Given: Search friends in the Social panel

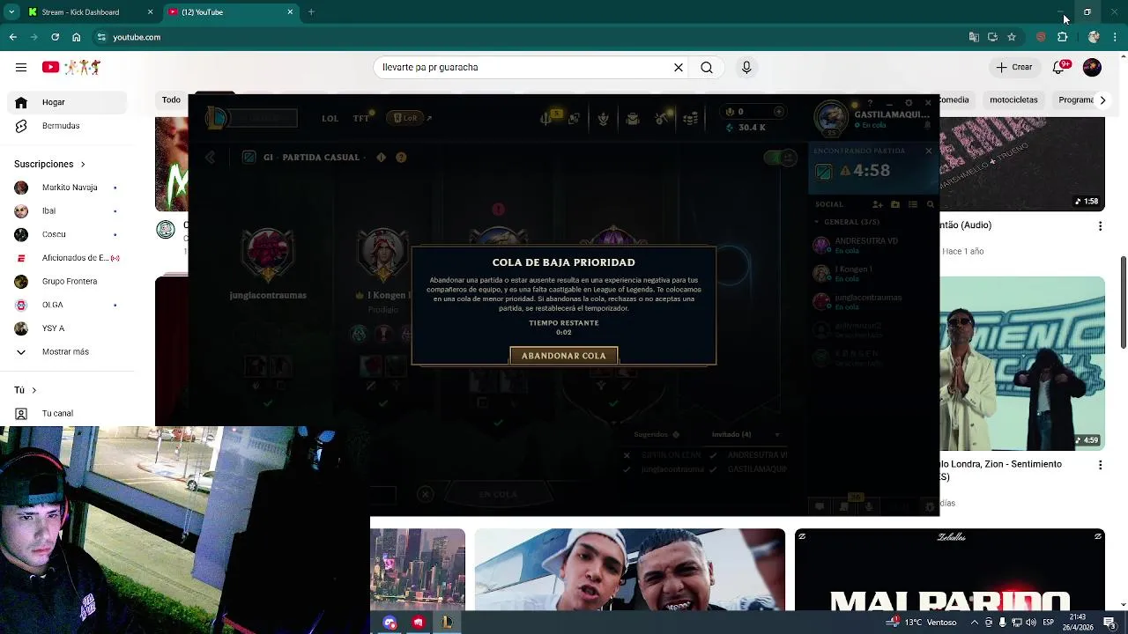Looking at the screenshot, I should tap(930, 204).
